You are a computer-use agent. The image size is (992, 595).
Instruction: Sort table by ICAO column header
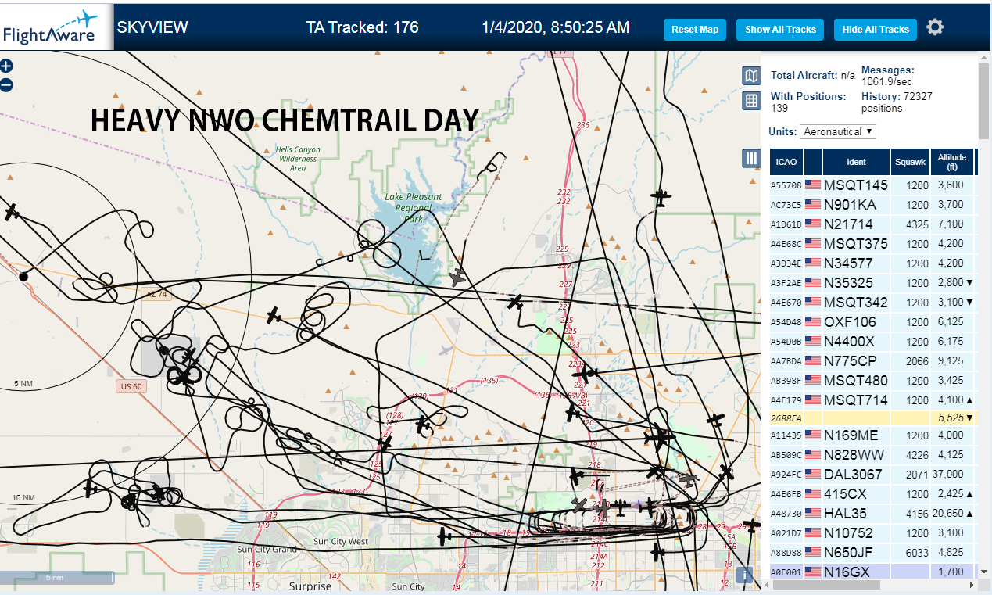[786, 162]
